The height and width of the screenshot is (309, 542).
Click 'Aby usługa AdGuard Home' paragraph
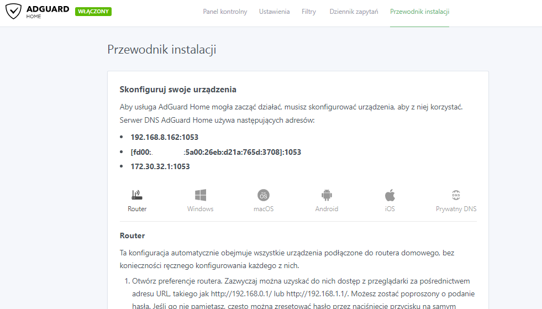(x=291, y=107)
